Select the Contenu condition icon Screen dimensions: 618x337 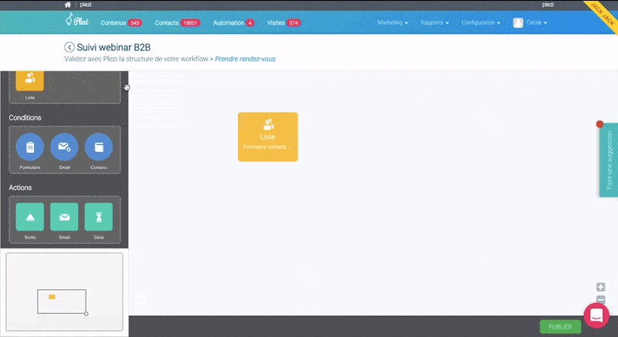tap(98, 147)
